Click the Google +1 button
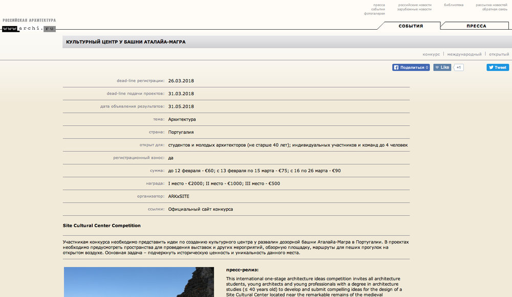This screenshot has width=512, height=297. (x=458, y=67)
